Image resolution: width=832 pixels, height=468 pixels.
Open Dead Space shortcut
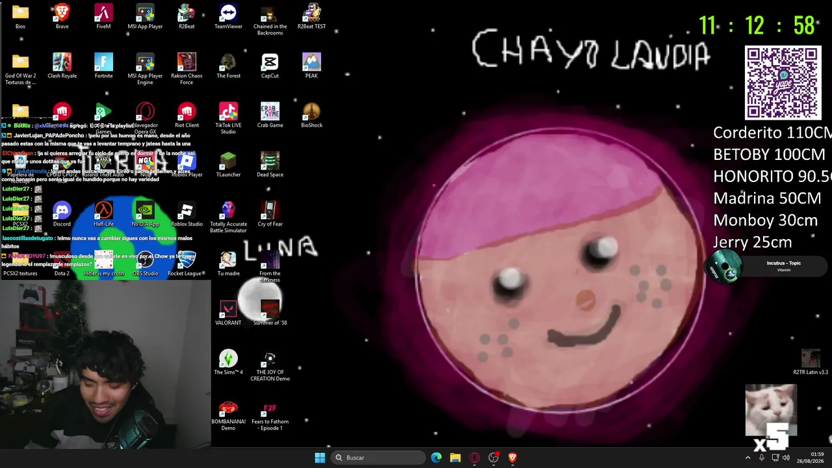coord(270,164)
